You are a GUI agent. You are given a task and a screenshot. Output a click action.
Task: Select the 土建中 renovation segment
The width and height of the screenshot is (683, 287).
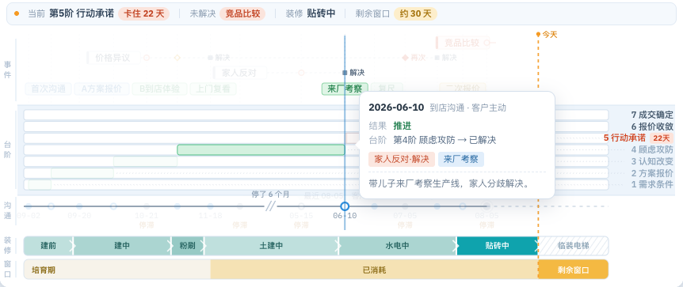[x=271, y=246]
